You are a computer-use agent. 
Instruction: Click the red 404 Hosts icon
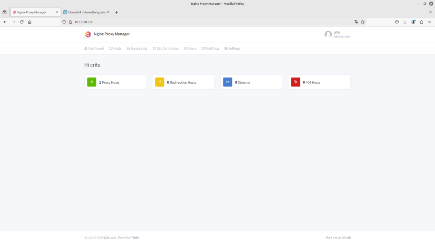point(295,82)
